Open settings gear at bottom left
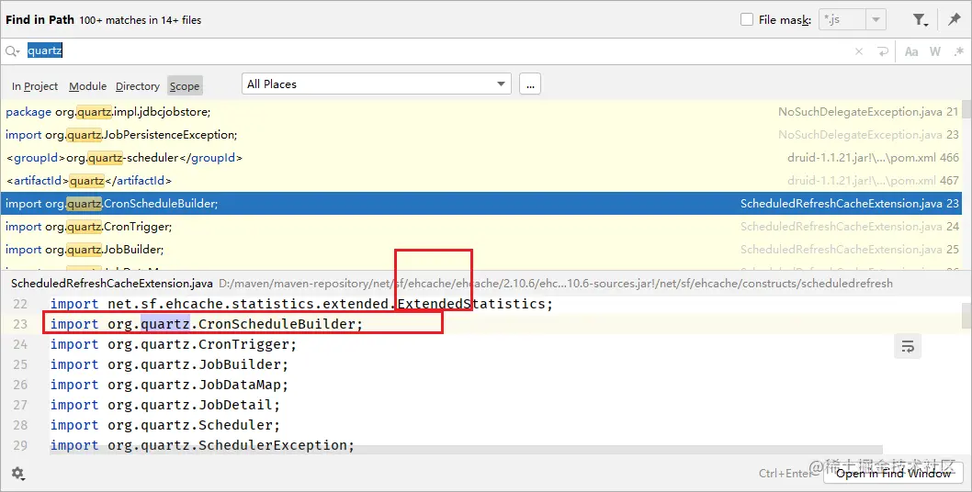Screen dimensions: 972x492 tap(18, 474)
